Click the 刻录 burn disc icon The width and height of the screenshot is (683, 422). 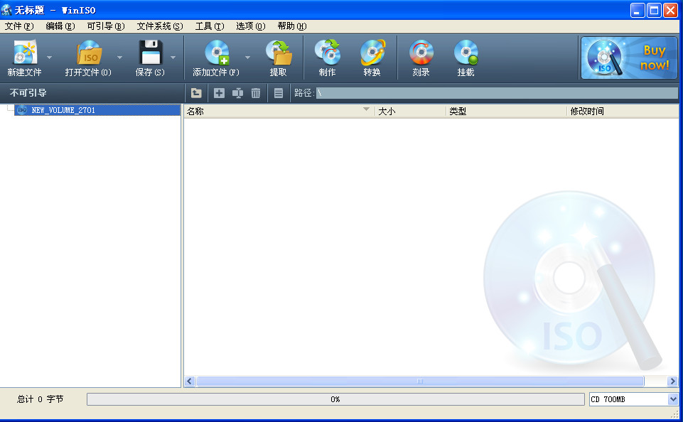click(421, 53)
